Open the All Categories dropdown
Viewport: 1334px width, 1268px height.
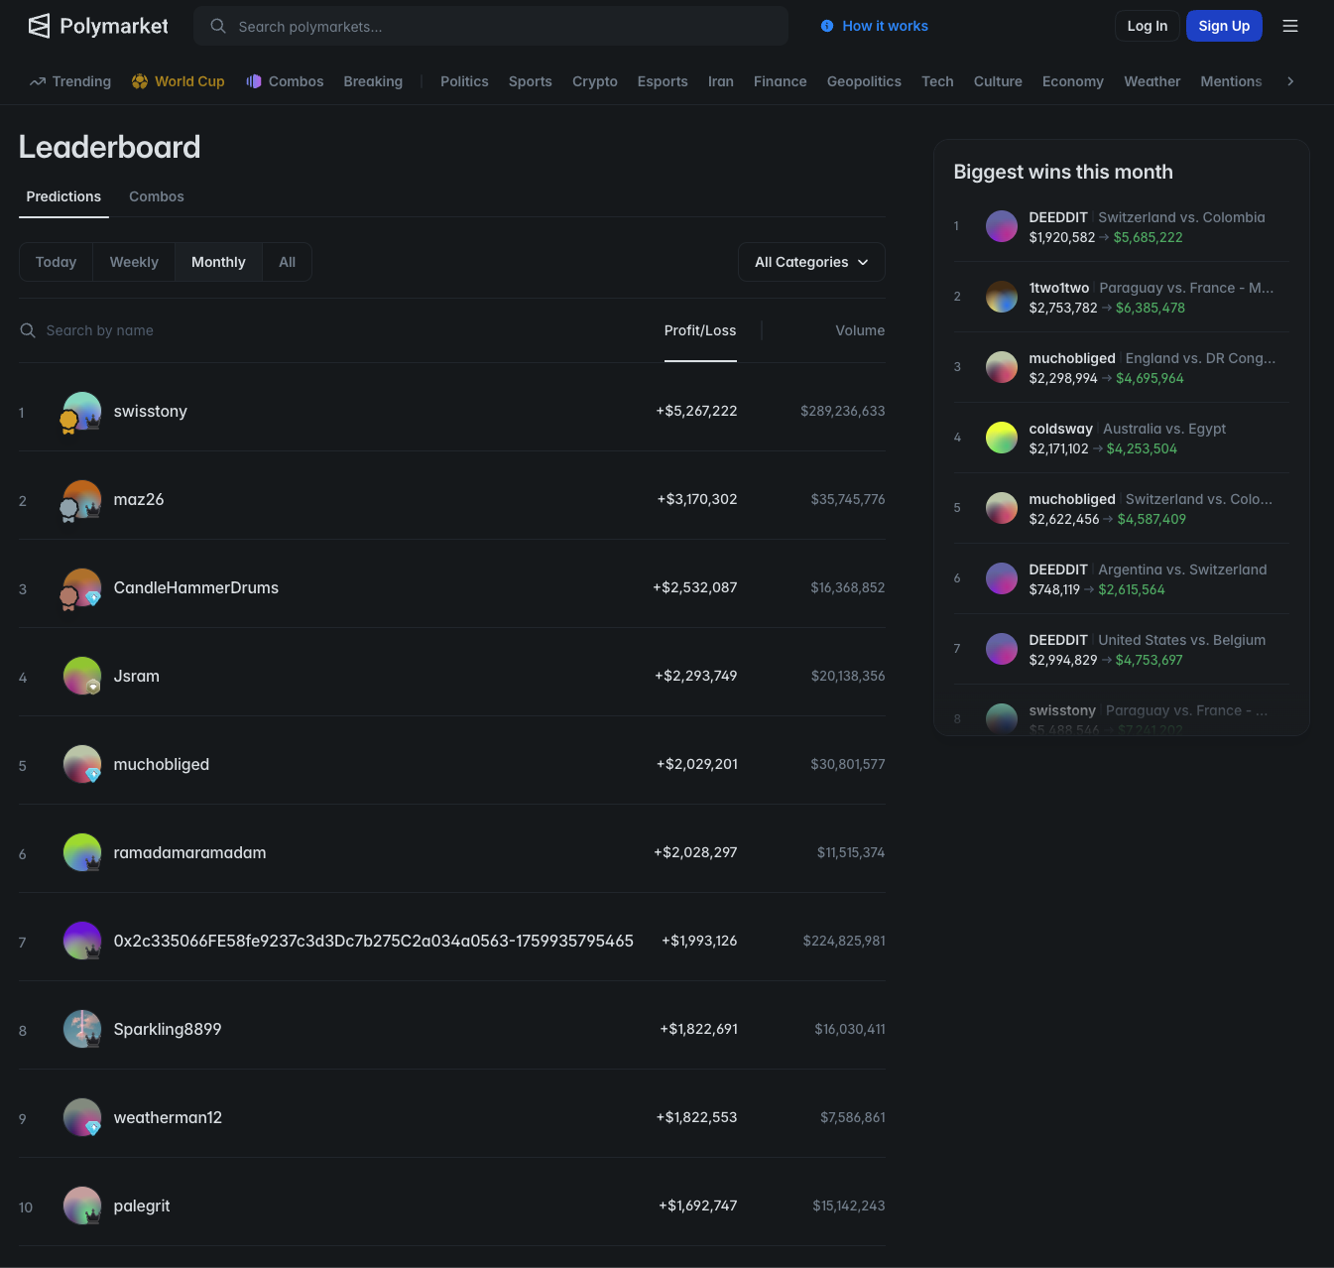click(811, 262)
